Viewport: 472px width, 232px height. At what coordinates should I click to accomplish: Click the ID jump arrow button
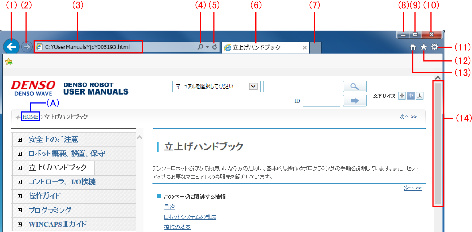click(355, 101)
